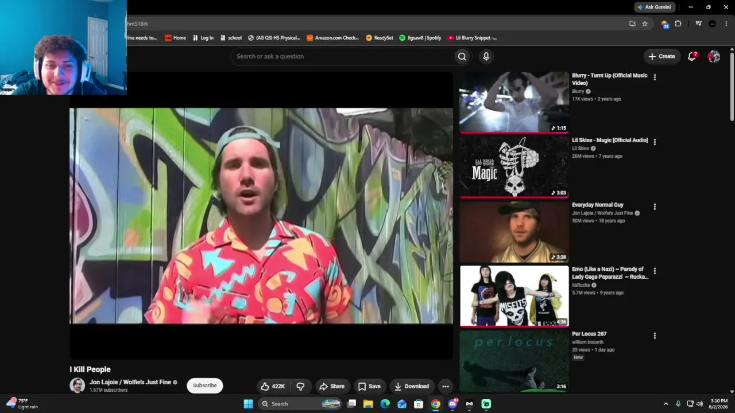Click the 'Per Locus 267' video title
The image size is (735, 413).
[589, 334]
